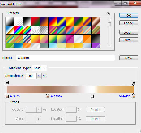The height and width of the screenshot is (133, 141).
Task: Click the Save... button
Action: 129,40
